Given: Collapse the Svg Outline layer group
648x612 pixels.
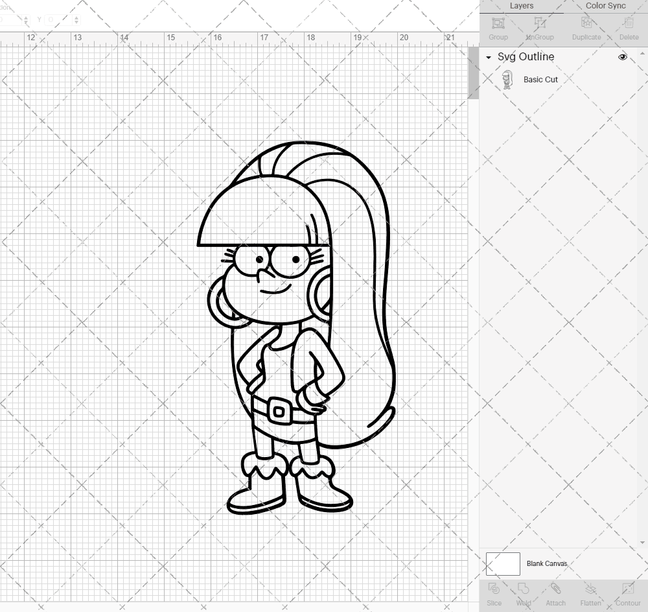Looking at the screenshot, I should pos(488,57).
